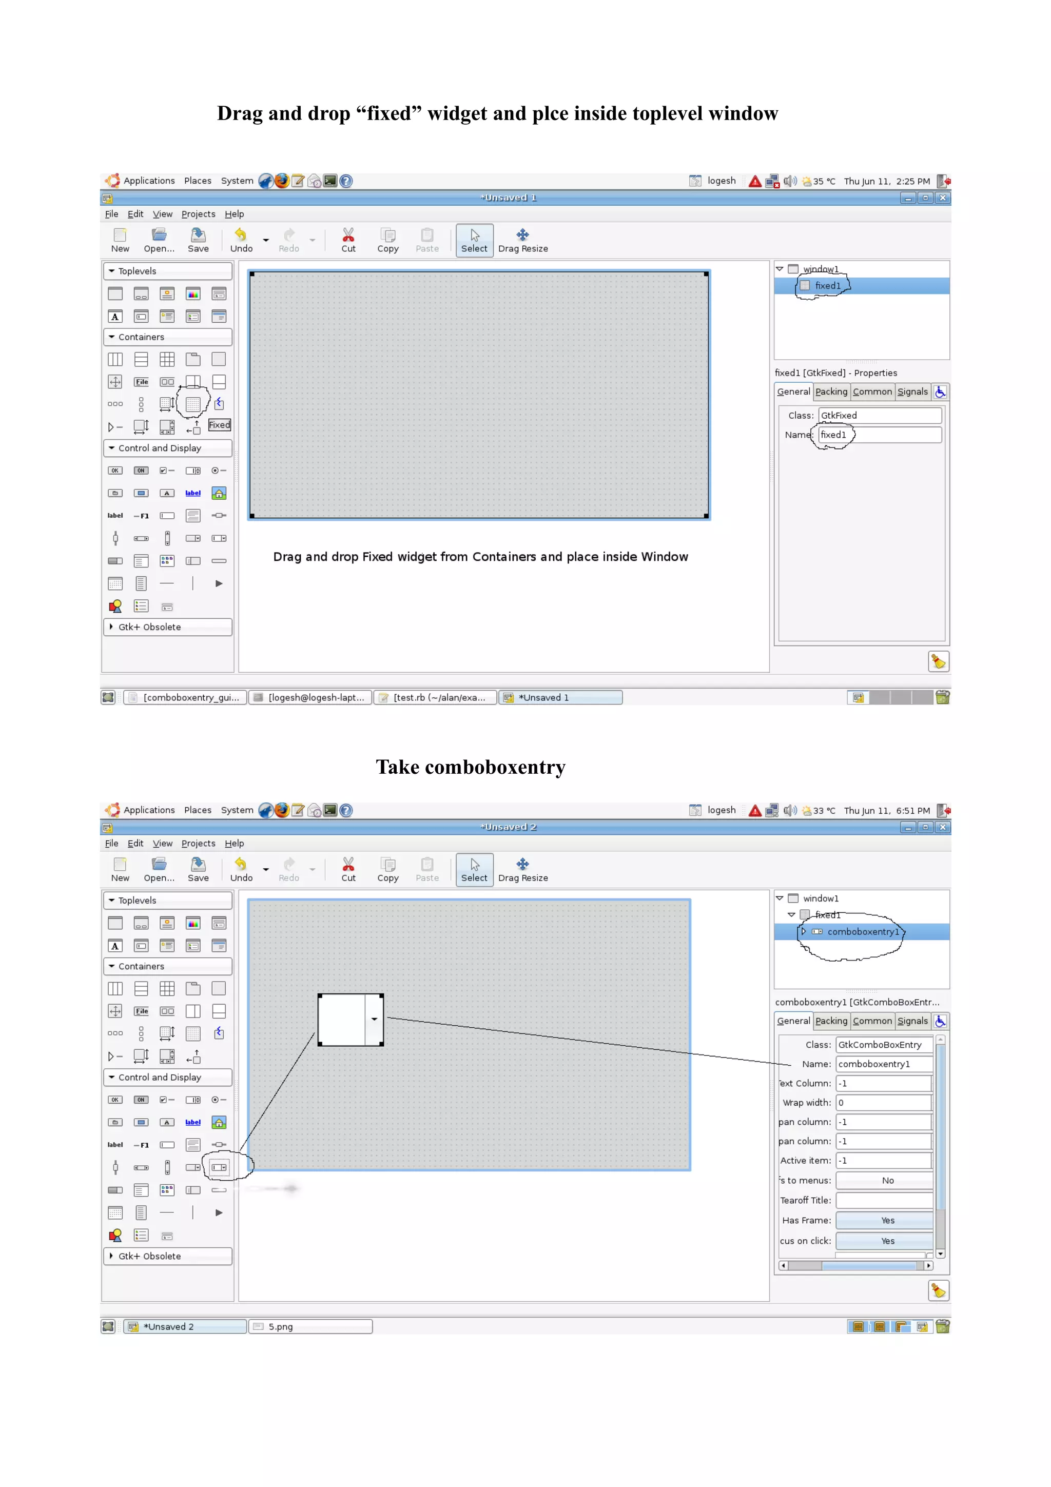Expand comboboxentry1 tree node arrow
Image resolution: width=1051 pixels, height=1487 pixels.
coord(804,931)
